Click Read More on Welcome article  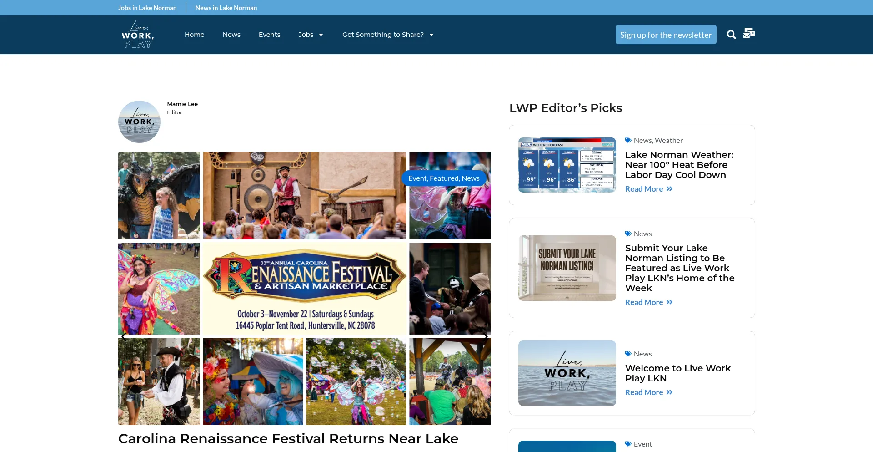click(649, 392)
